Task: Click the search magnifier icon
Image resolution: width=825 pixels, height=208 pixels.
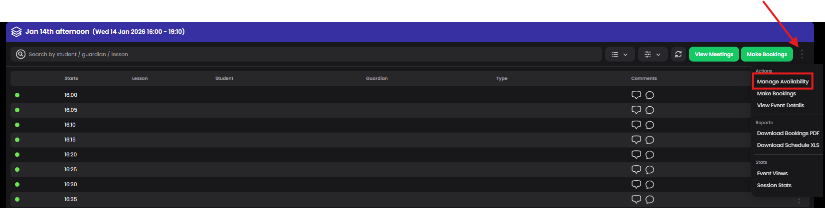Action: point(20,54)
